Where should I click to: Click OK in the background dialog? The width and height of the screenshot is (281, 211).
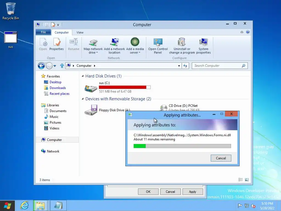(x=148, y=191)
